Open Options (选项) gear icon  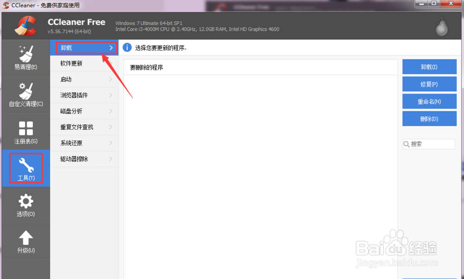26,201
